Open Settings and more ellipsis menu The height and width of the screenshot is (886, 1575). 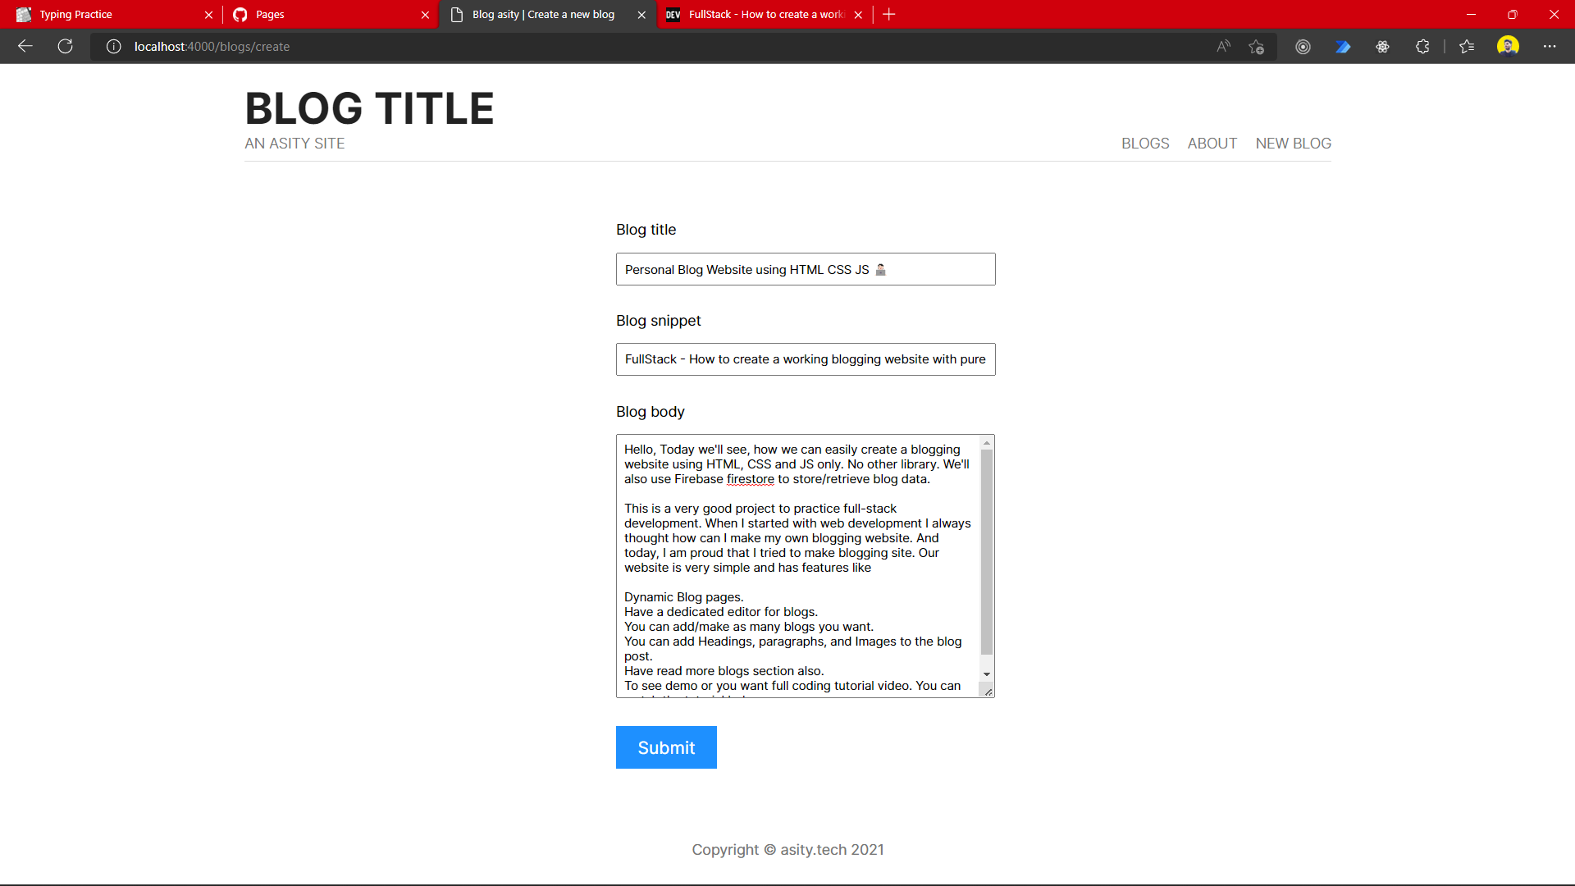pos(1550,46)
